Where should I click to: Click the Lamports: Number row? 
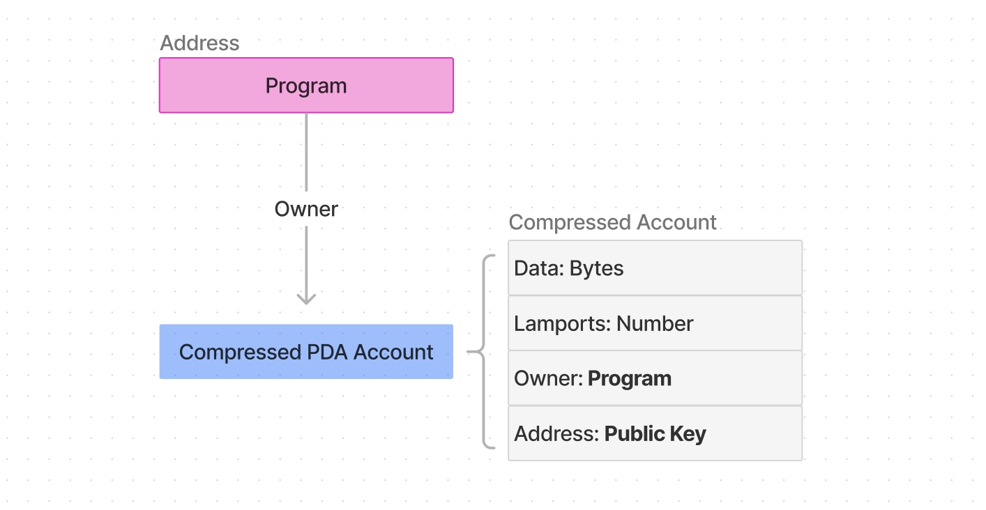(x=655, y=323)
